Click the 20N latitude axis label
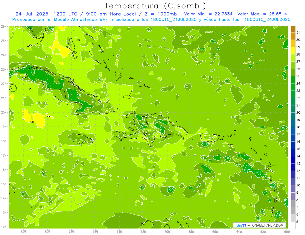The image size is (305, 235). pos(4,112)
